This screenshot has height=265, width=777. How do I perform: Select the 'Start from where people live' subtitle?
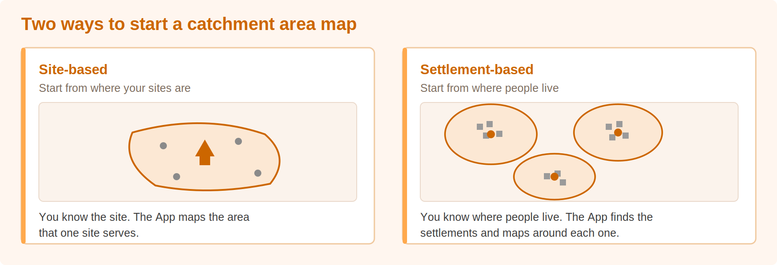[490, 88]
